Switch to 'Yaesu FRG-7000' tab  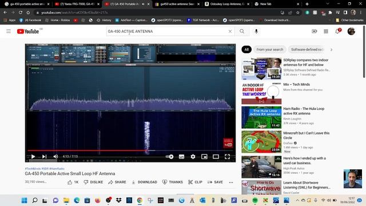(x=77, y=4)
